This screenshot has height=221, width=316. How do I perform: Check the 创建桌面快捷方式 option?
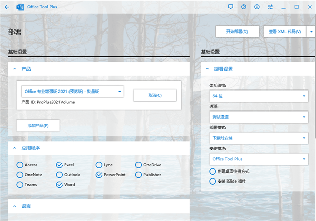(213, 172)
